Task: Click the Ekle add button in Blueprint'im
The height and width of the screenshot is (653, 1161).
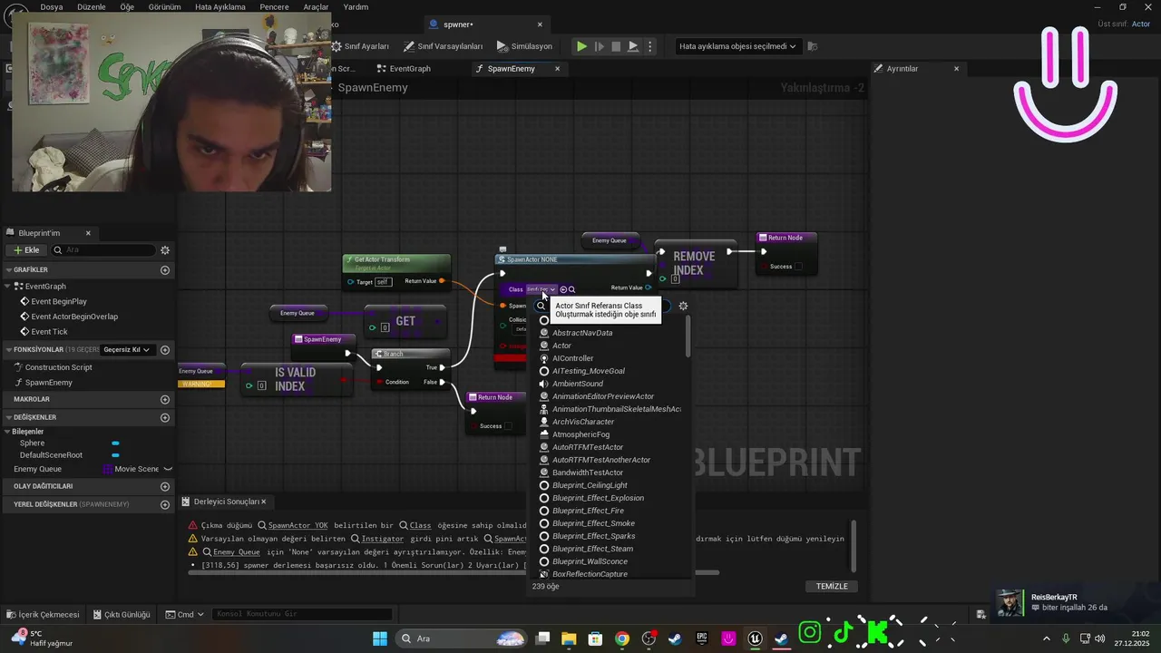Action: [25, 250]
